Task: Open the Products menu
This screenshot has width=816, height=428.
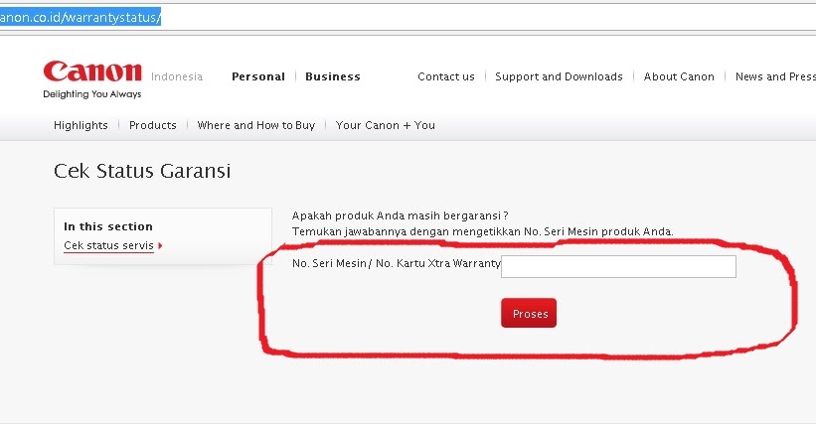Action: pos(152,125)
